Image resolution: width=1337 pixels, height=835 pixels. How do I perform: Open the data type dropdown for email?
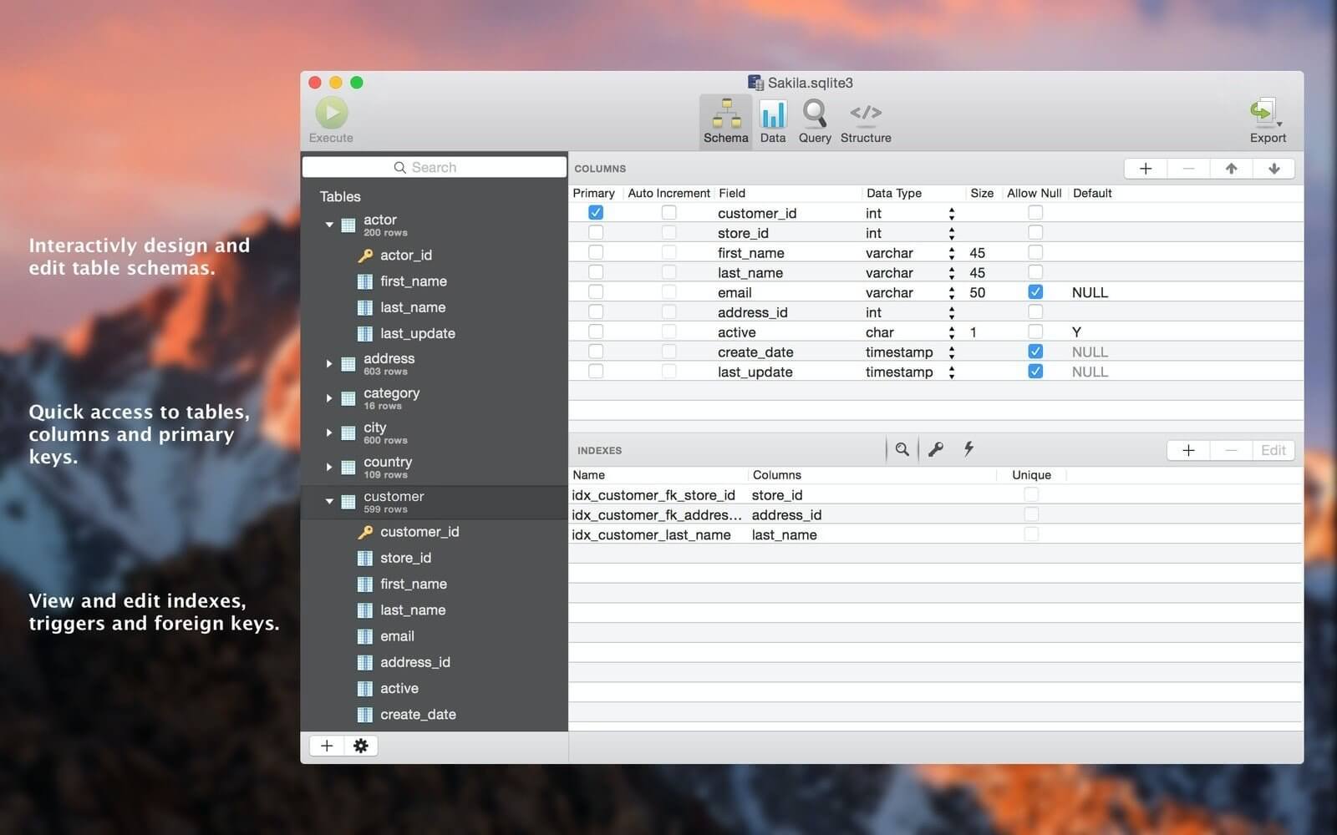point(950,292)
